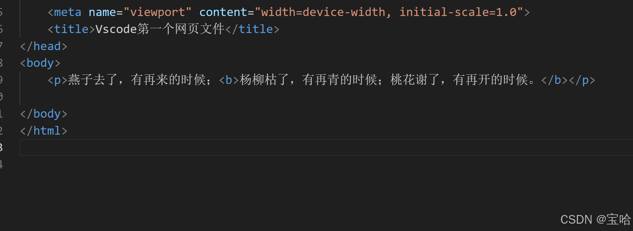This screenshot has width=633, height=231.
Task: Click the closing title tag
Action: (253, 29)
